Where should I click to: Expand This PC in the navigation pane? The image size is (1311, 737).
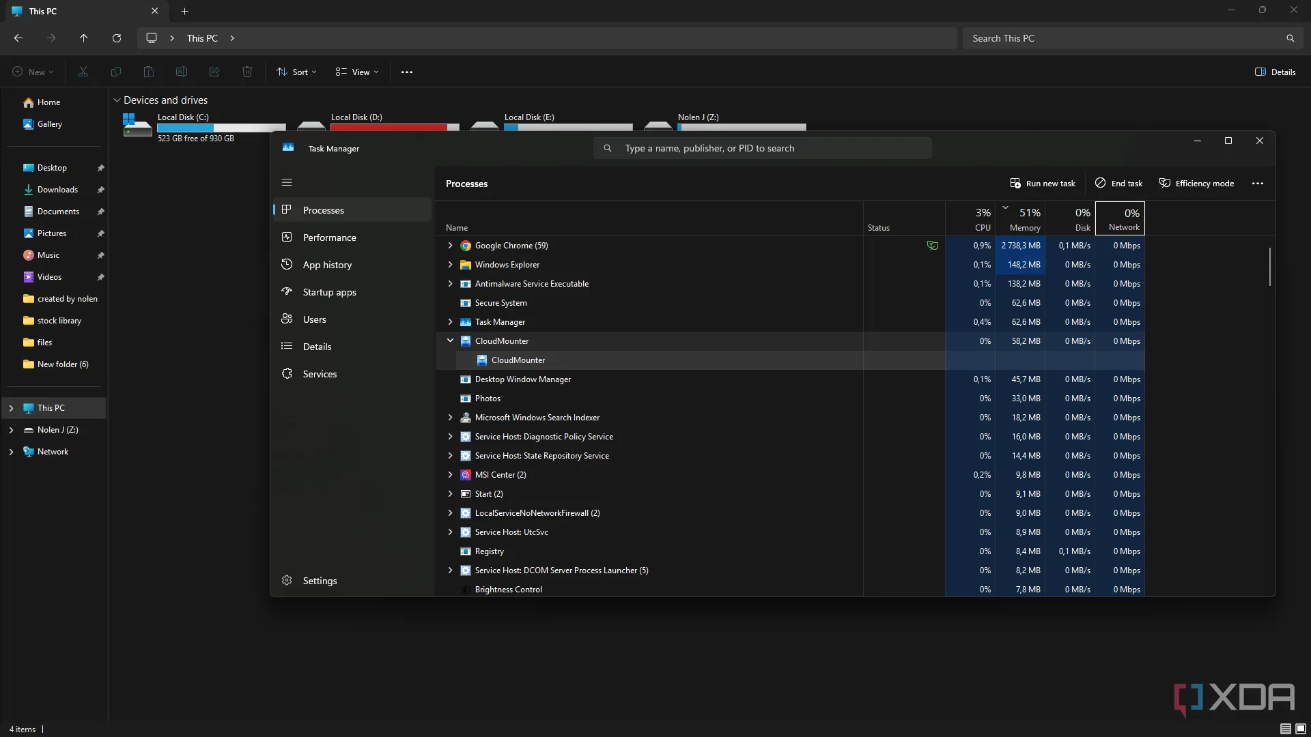(x=11, y=408)
